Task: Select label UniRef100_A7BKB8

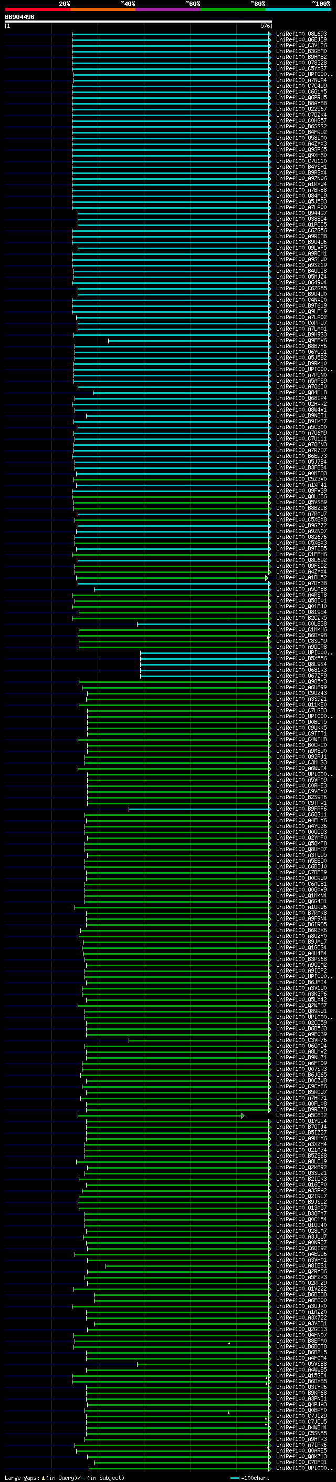Action: pos(301,190)
